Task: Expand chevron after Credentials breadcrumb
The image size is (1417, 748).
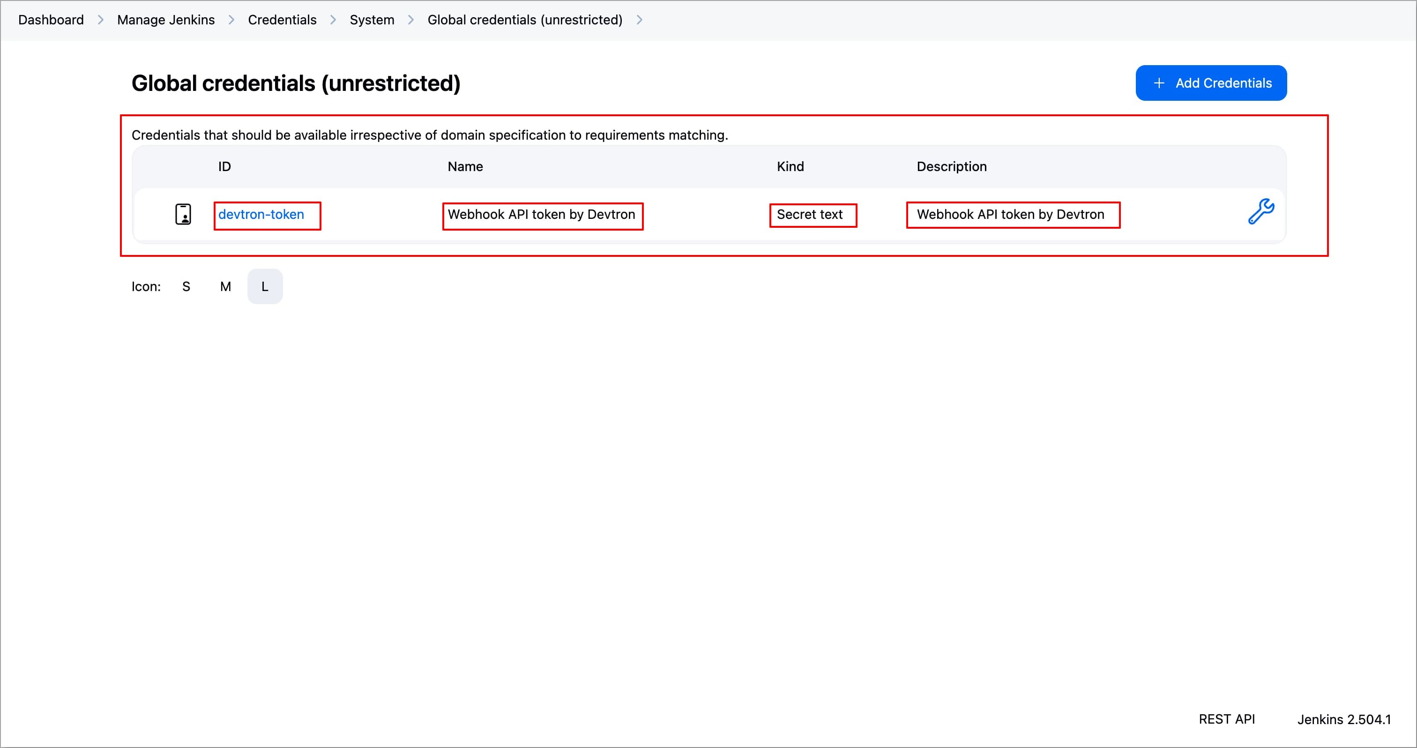Action: pos(333,20)
